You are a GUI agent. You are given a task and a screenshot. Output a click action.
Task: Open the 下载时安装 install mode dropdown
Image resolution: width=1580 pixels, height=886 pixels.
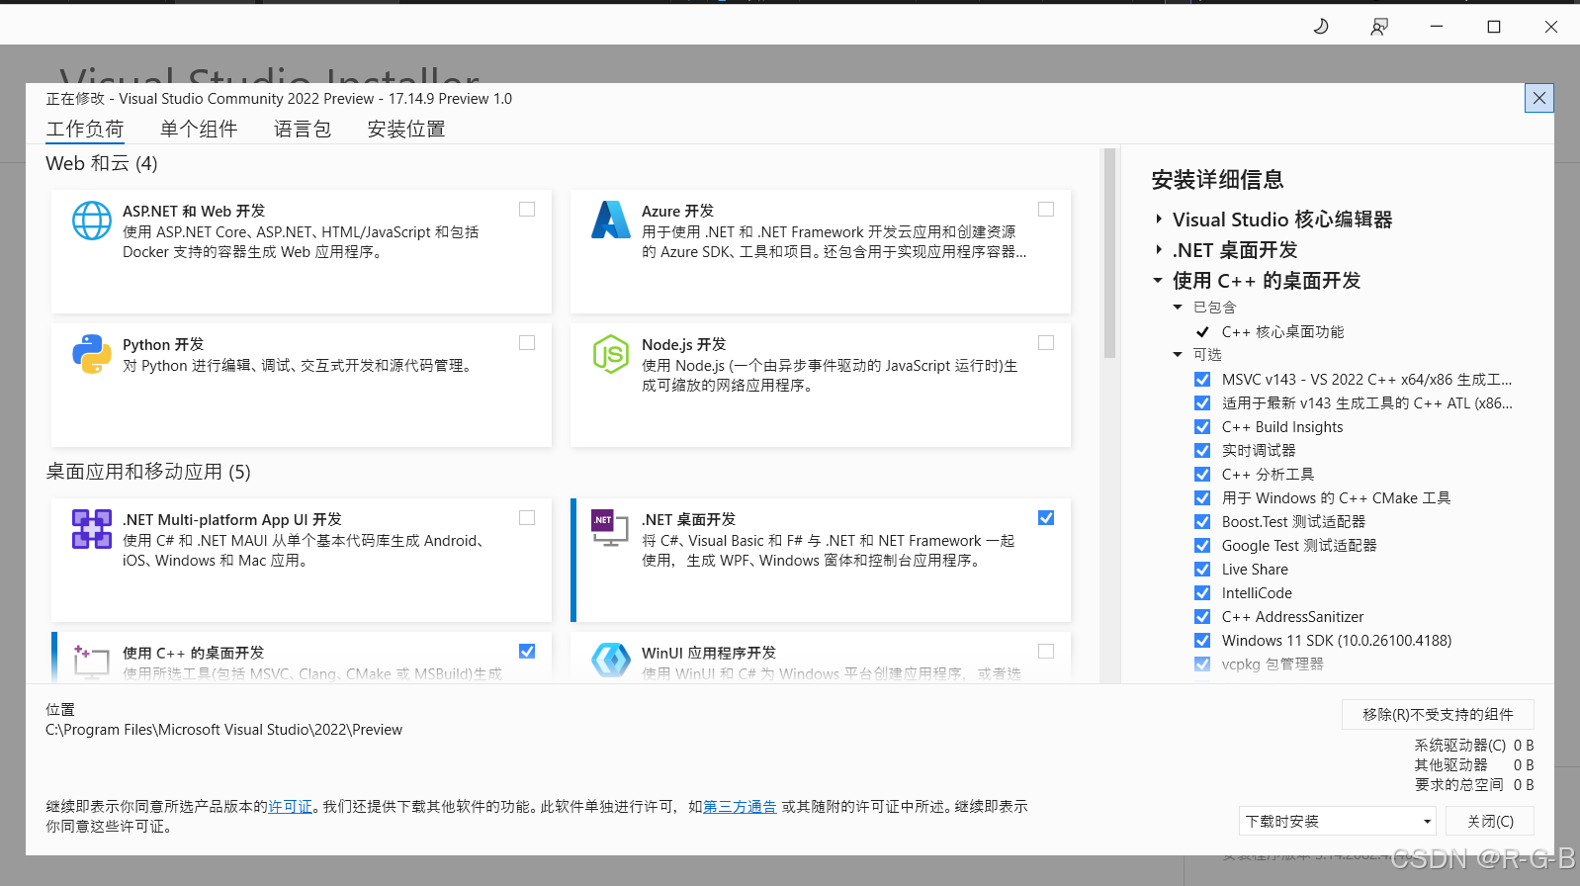click(x=1338, y=821)
